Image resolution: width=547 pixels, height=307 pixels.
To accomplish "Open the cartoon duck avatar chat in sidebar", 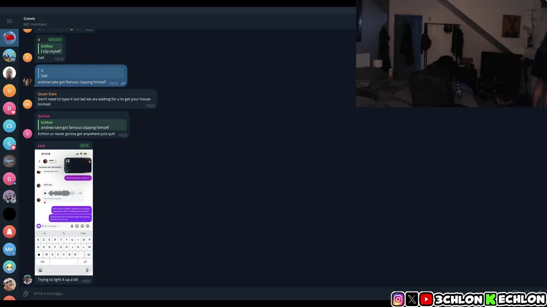I will click(9, 196).
